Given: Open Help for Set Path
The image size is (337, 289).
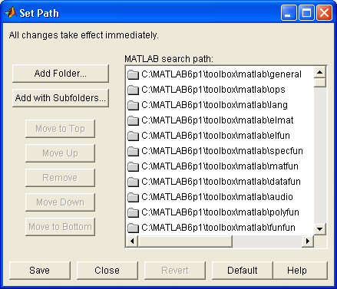Looking at the screenshot, I should (300, 271).
